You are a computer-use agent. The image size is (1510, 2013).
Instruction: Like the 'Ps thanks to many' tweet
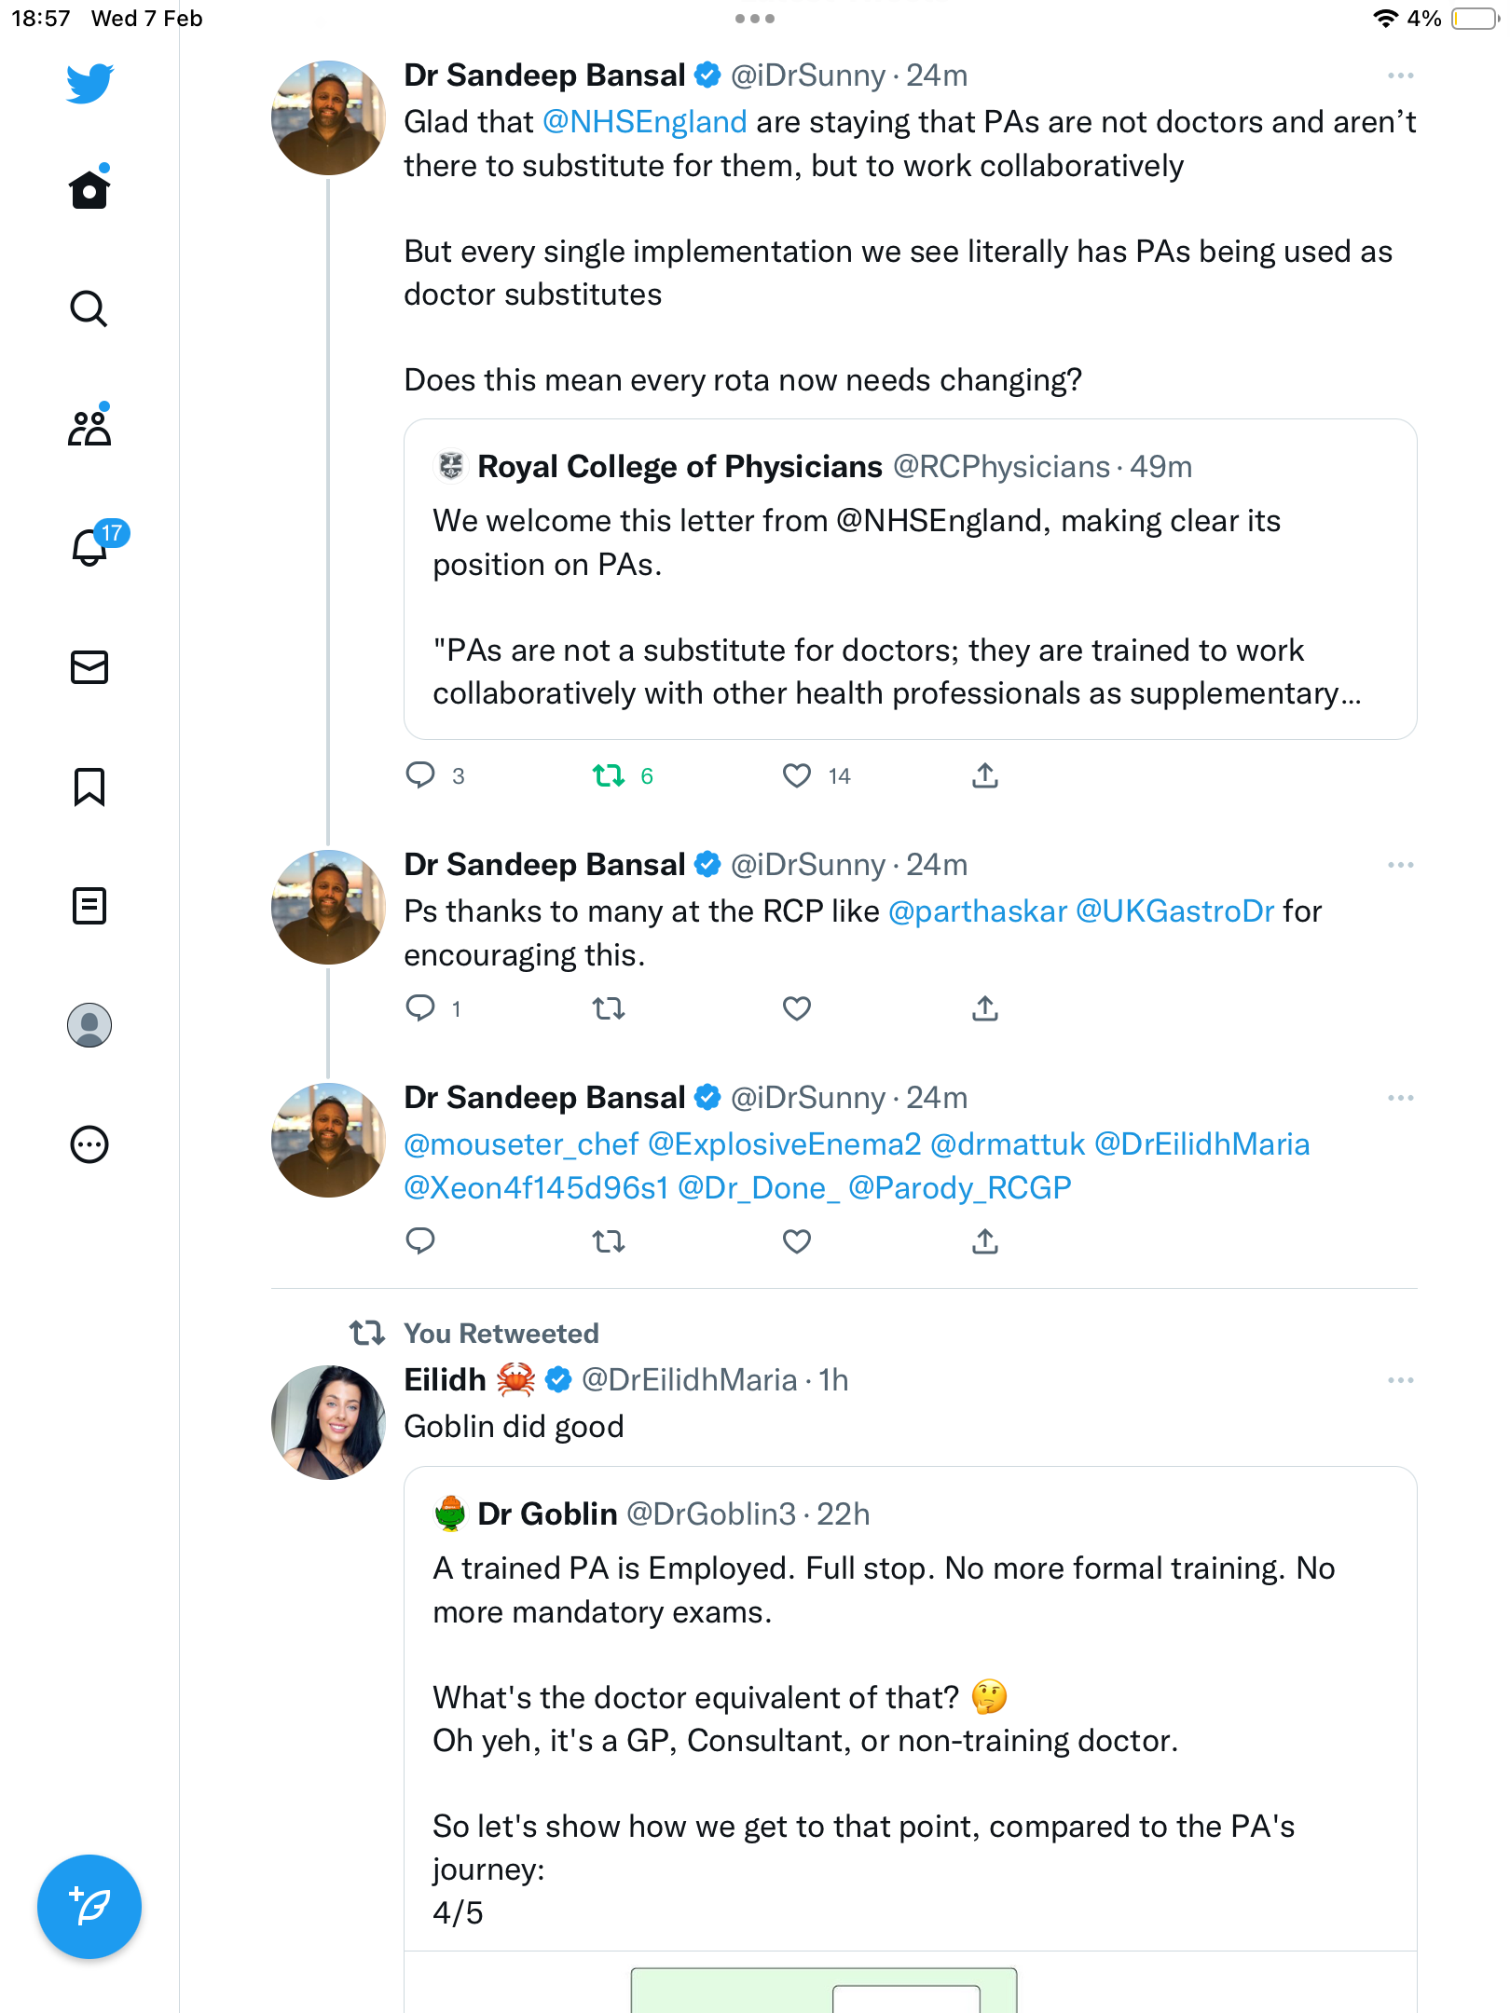coord(797,1008)
